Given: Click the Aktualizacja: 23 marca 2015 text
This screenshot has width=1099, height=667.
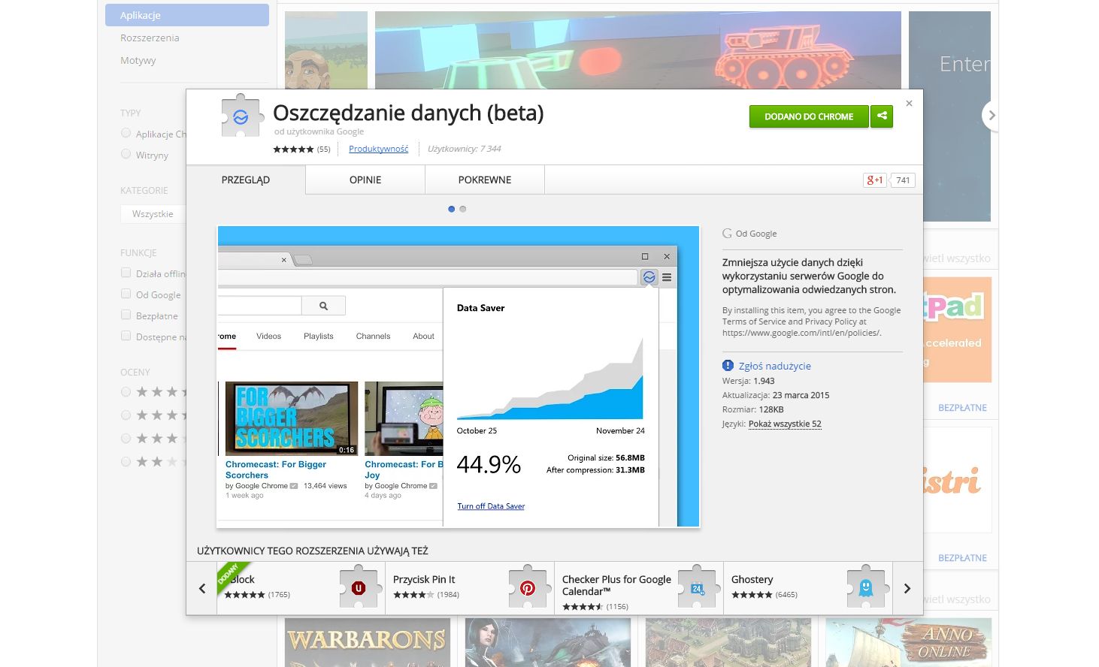Looking at the screenshot, I should (x=776, y=395).
